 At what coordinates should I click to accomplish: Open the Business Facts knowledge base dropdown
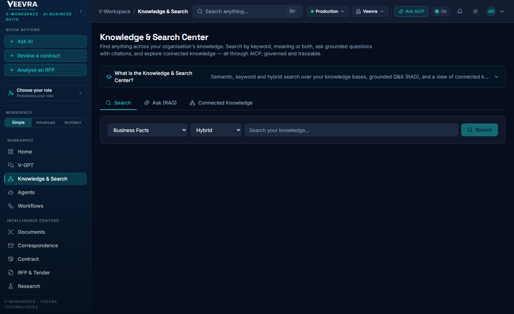(x=147, y=130)
